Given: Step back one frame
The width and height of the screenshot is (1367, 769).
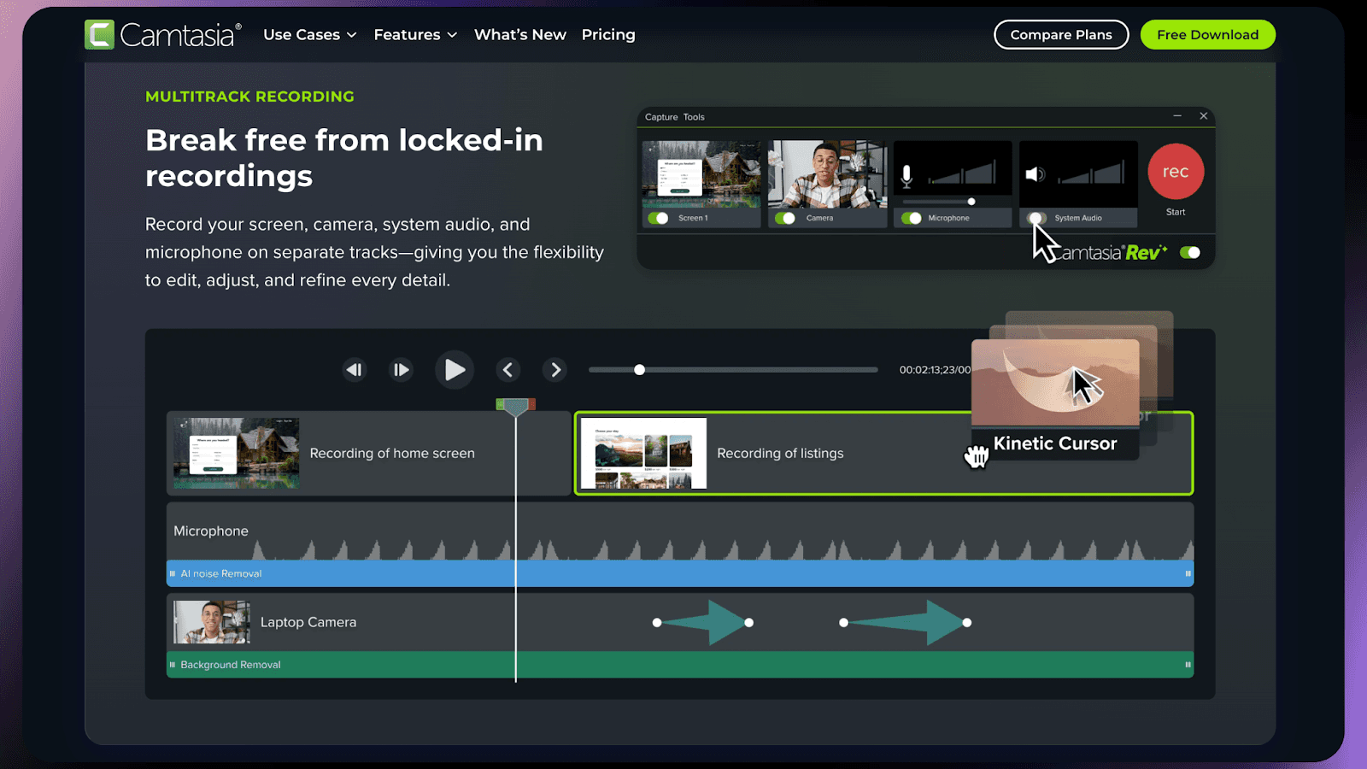Looking at the screenshot, I should pos(354,370).
